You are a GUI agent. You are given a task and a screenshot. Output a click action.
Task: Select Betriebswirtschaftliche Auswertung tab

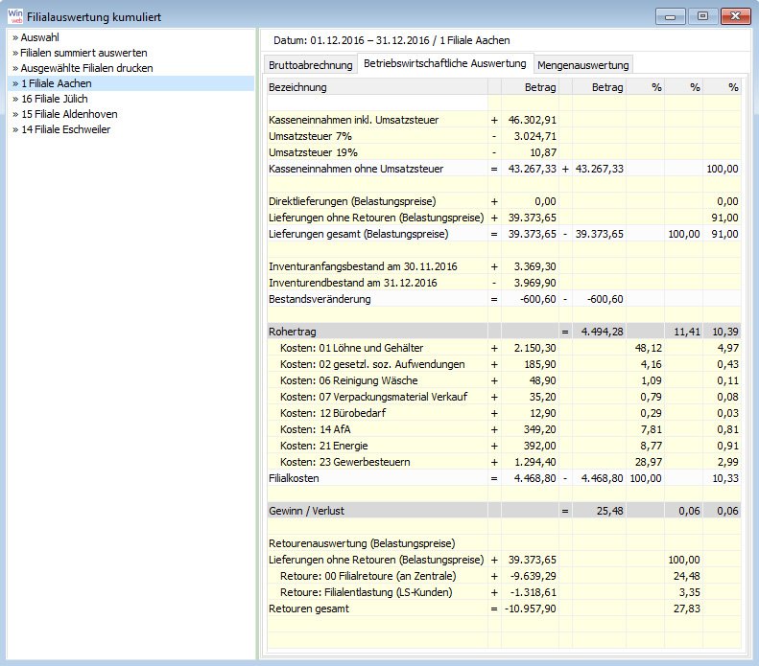pos(444,64)
